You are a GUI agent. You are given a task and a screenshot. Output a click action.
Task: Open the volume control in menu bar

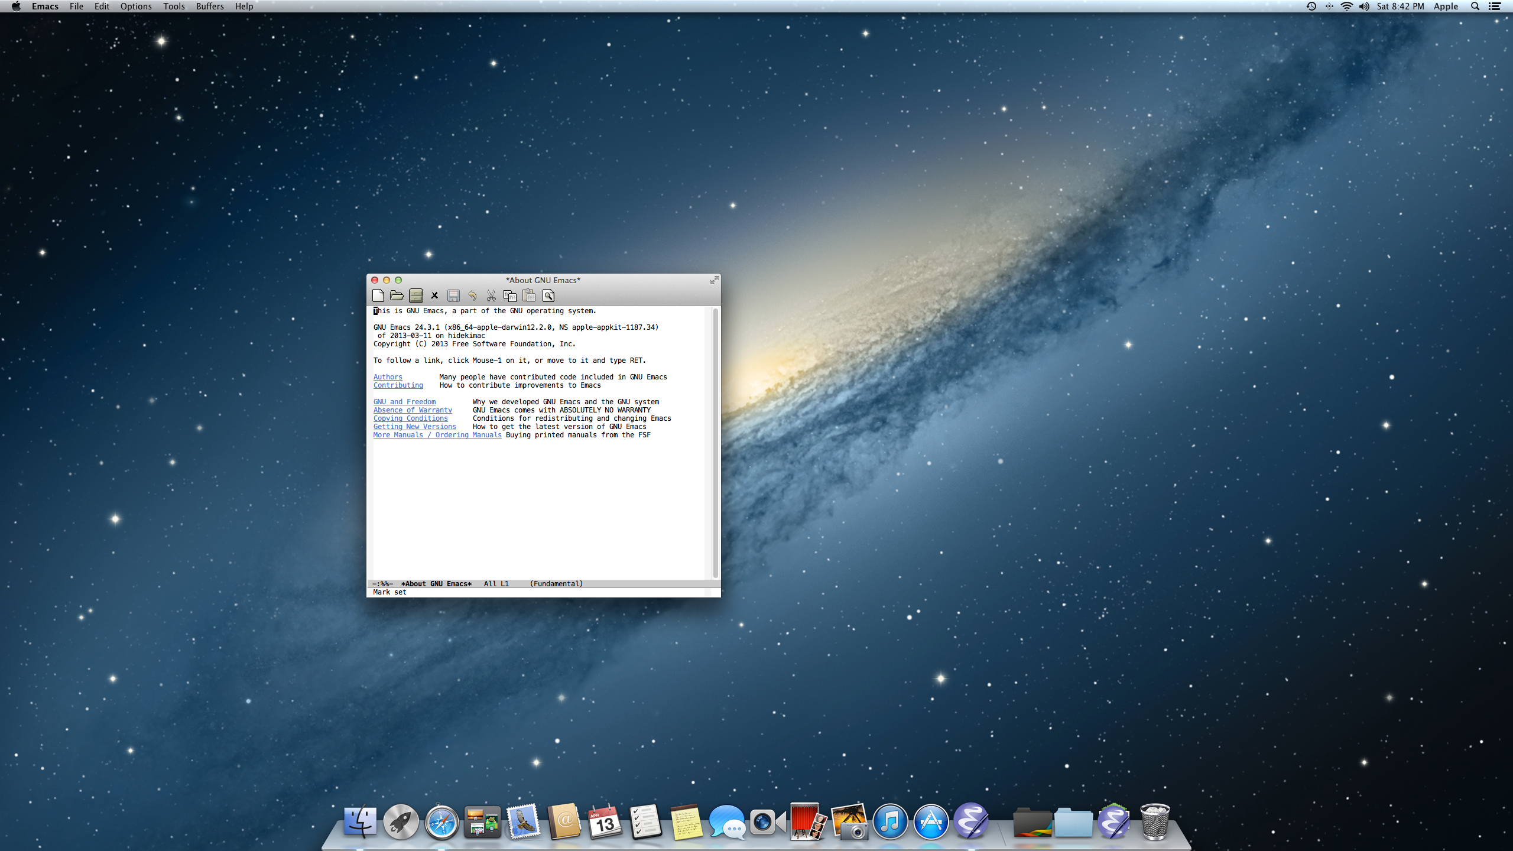point(1364,7)
